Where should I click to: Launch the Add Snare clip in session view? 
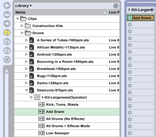point(130,18)
